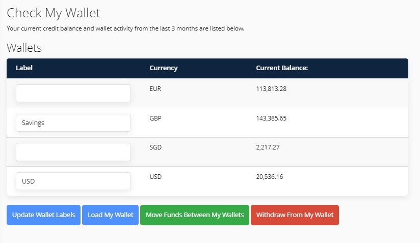Viewport: 420px width, 243px height.
Task: Open Load My Wallet
Action: tap(111, 215)
